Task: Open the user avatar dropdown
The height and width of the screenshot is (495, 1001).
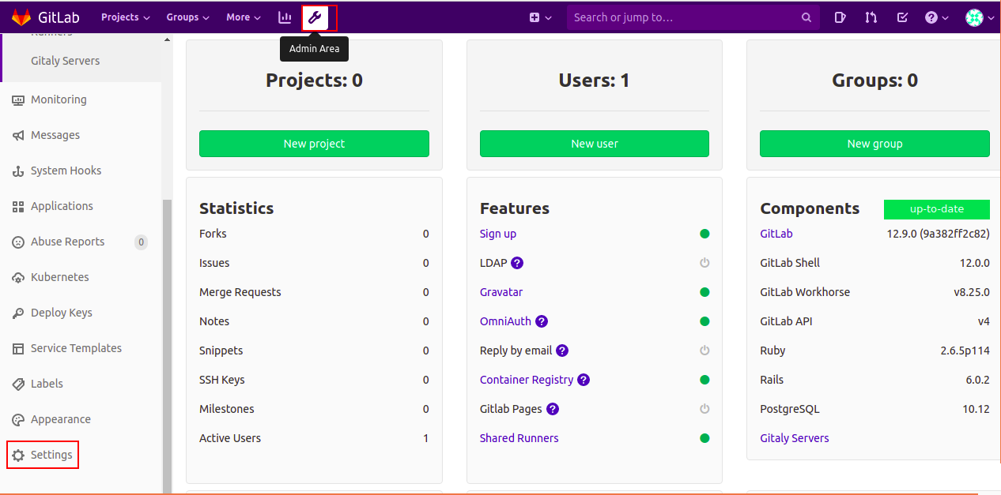Action: pyautogui.click(x=980, y=17)
